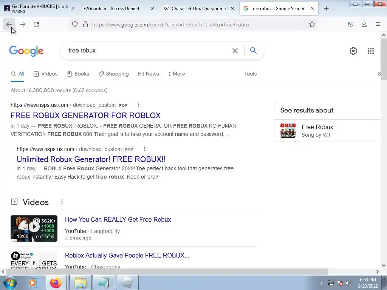Open the taskbar clock showing 6:33 PM

[368, 283]
